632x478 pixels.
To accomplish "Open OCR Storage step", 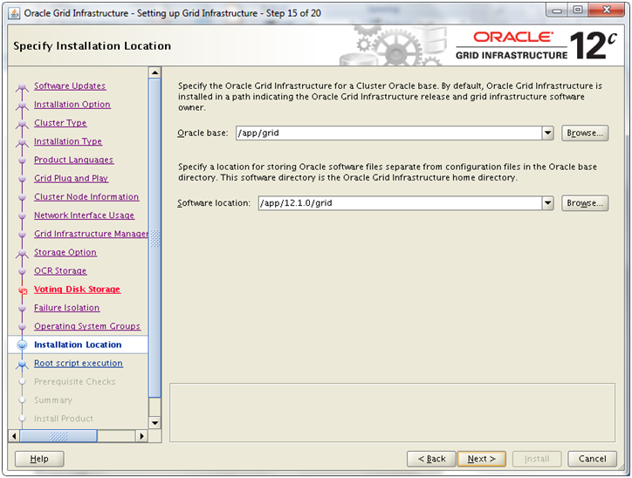I will pos(60,271).
